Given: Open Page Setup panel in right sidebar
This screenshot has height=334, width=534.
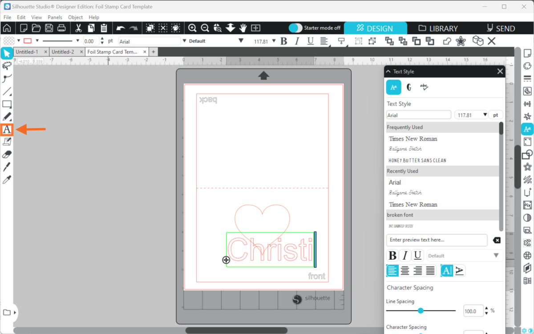Looking at the screenshot, I should coord(527,53).
